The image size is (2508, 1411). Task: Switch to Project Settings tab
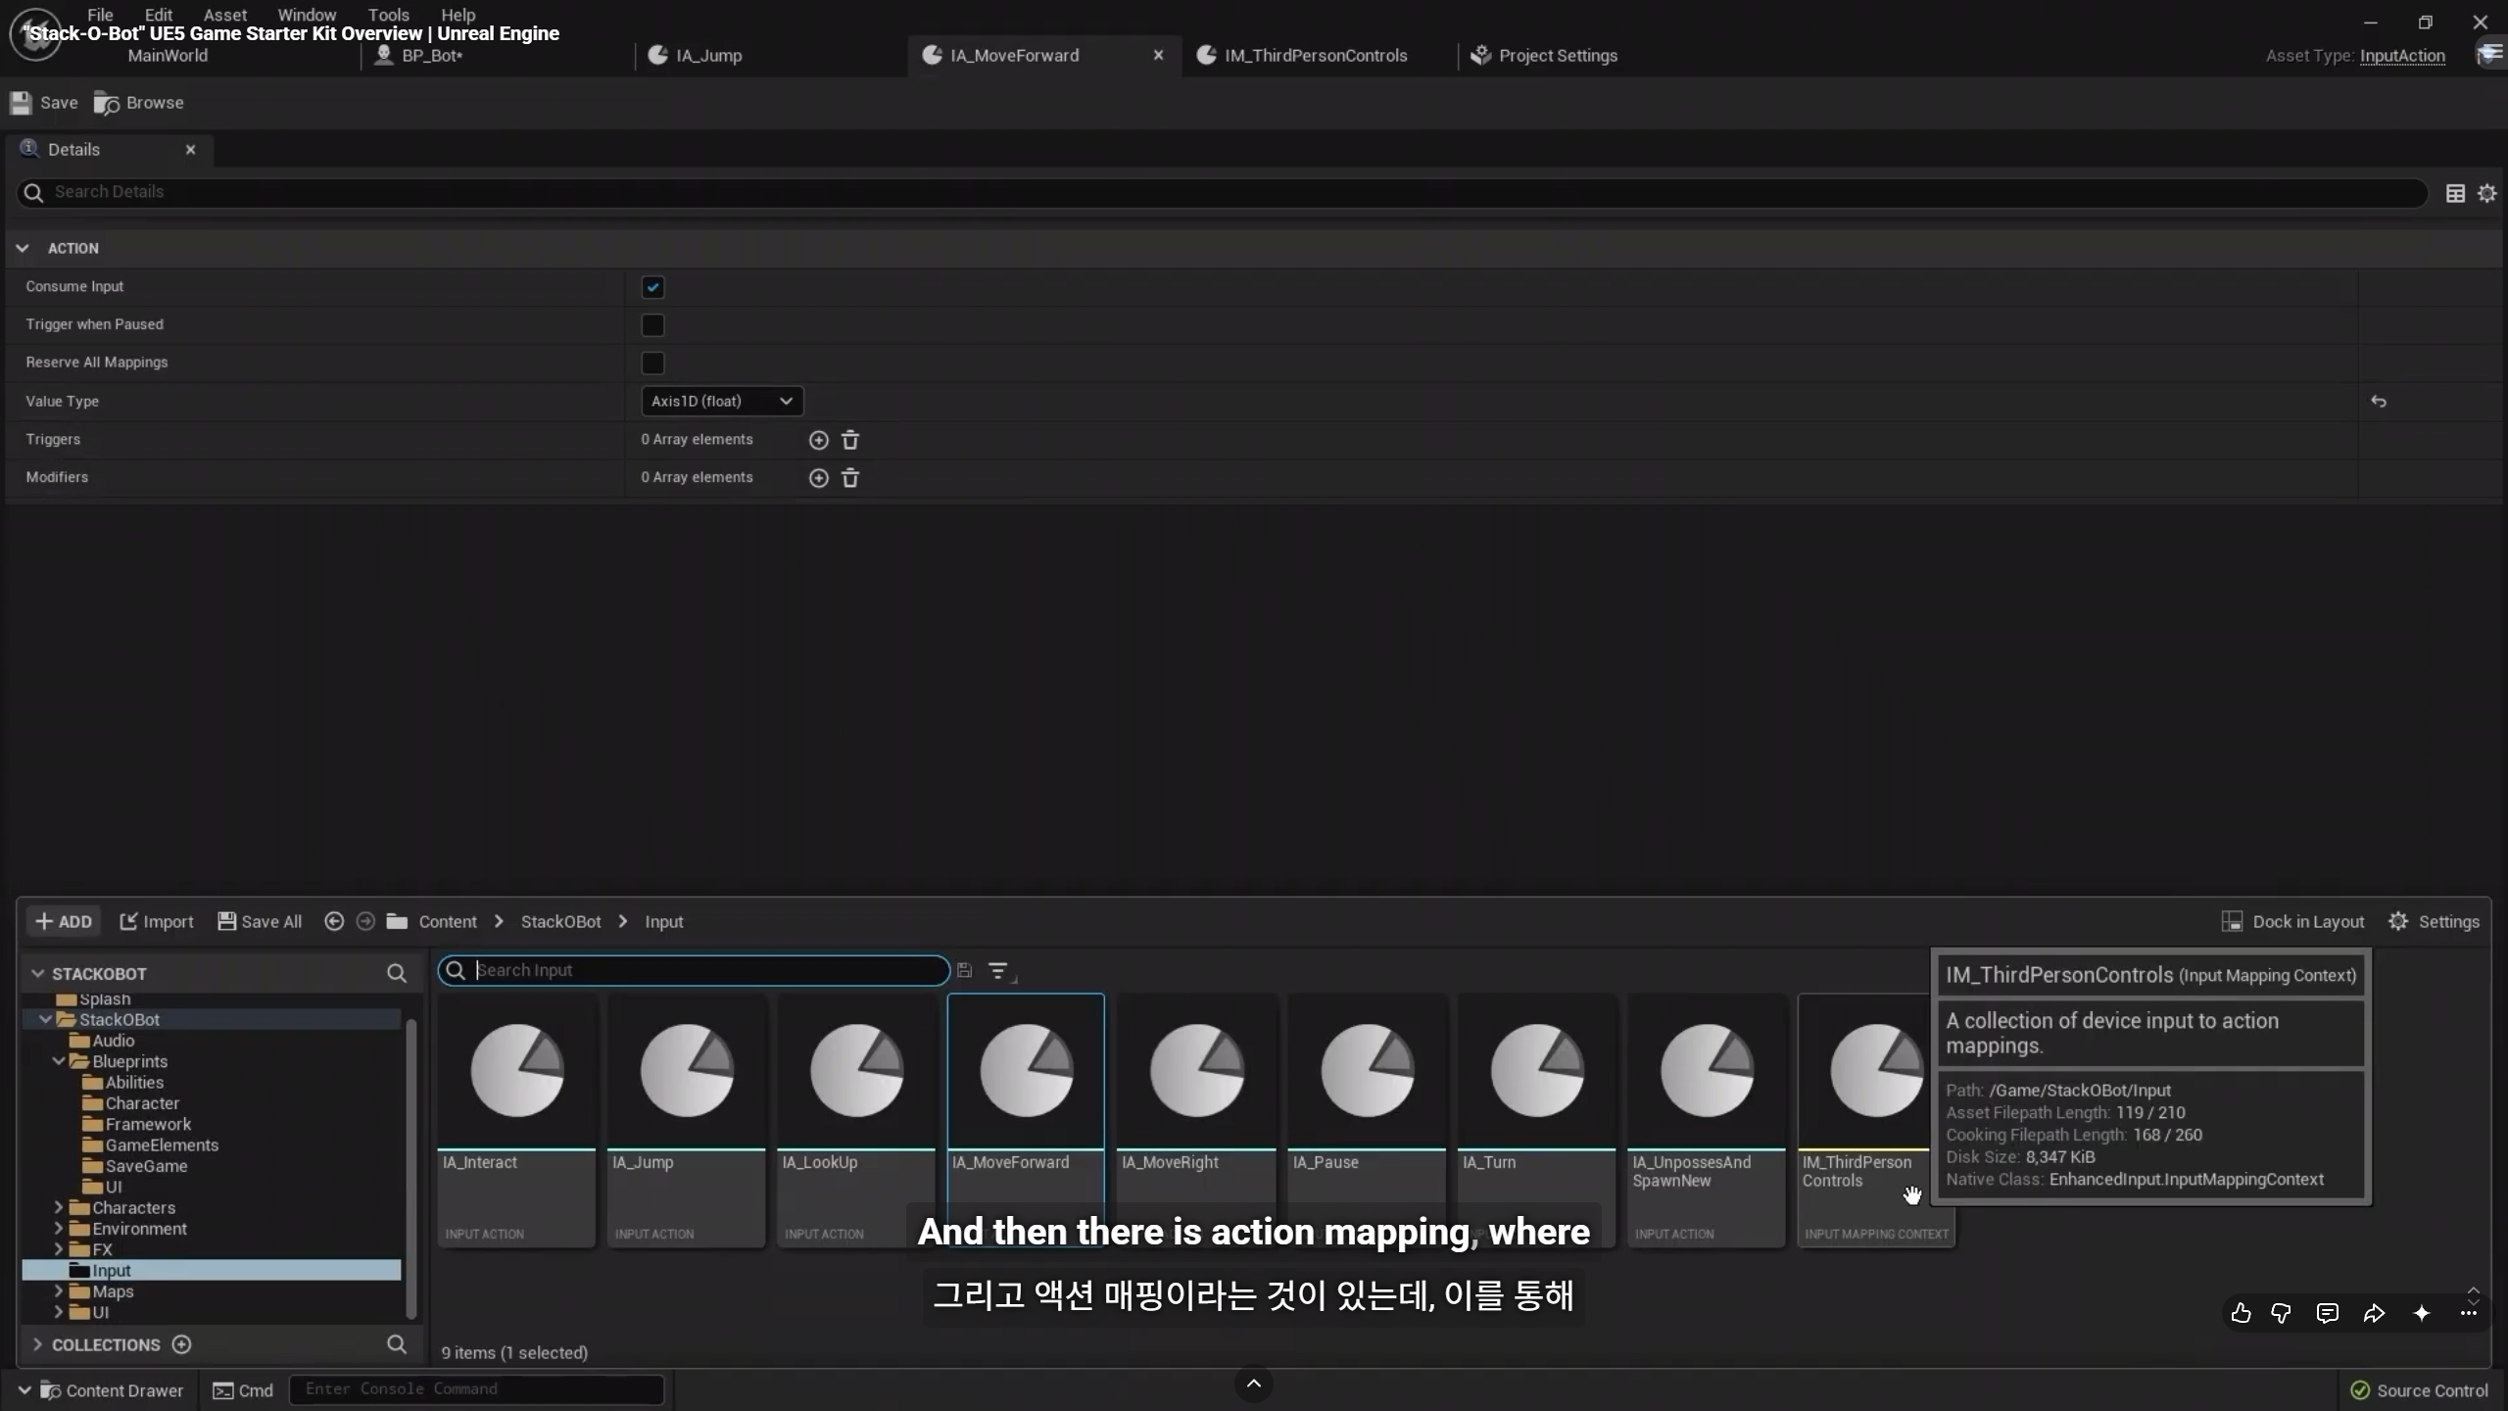click(1558, 56)
